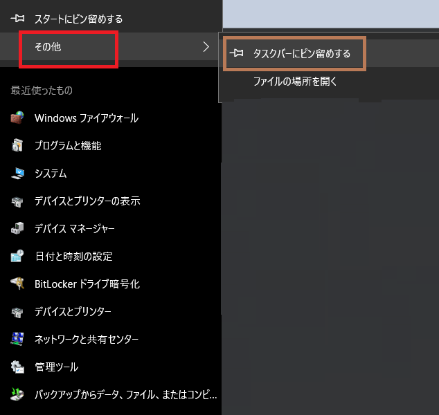Expand the chevron arrow on その他 row

pos(206,47)
